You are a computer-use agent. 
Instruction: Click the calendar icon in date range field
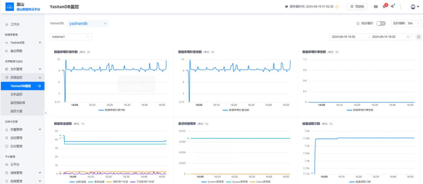coord(408,37)
